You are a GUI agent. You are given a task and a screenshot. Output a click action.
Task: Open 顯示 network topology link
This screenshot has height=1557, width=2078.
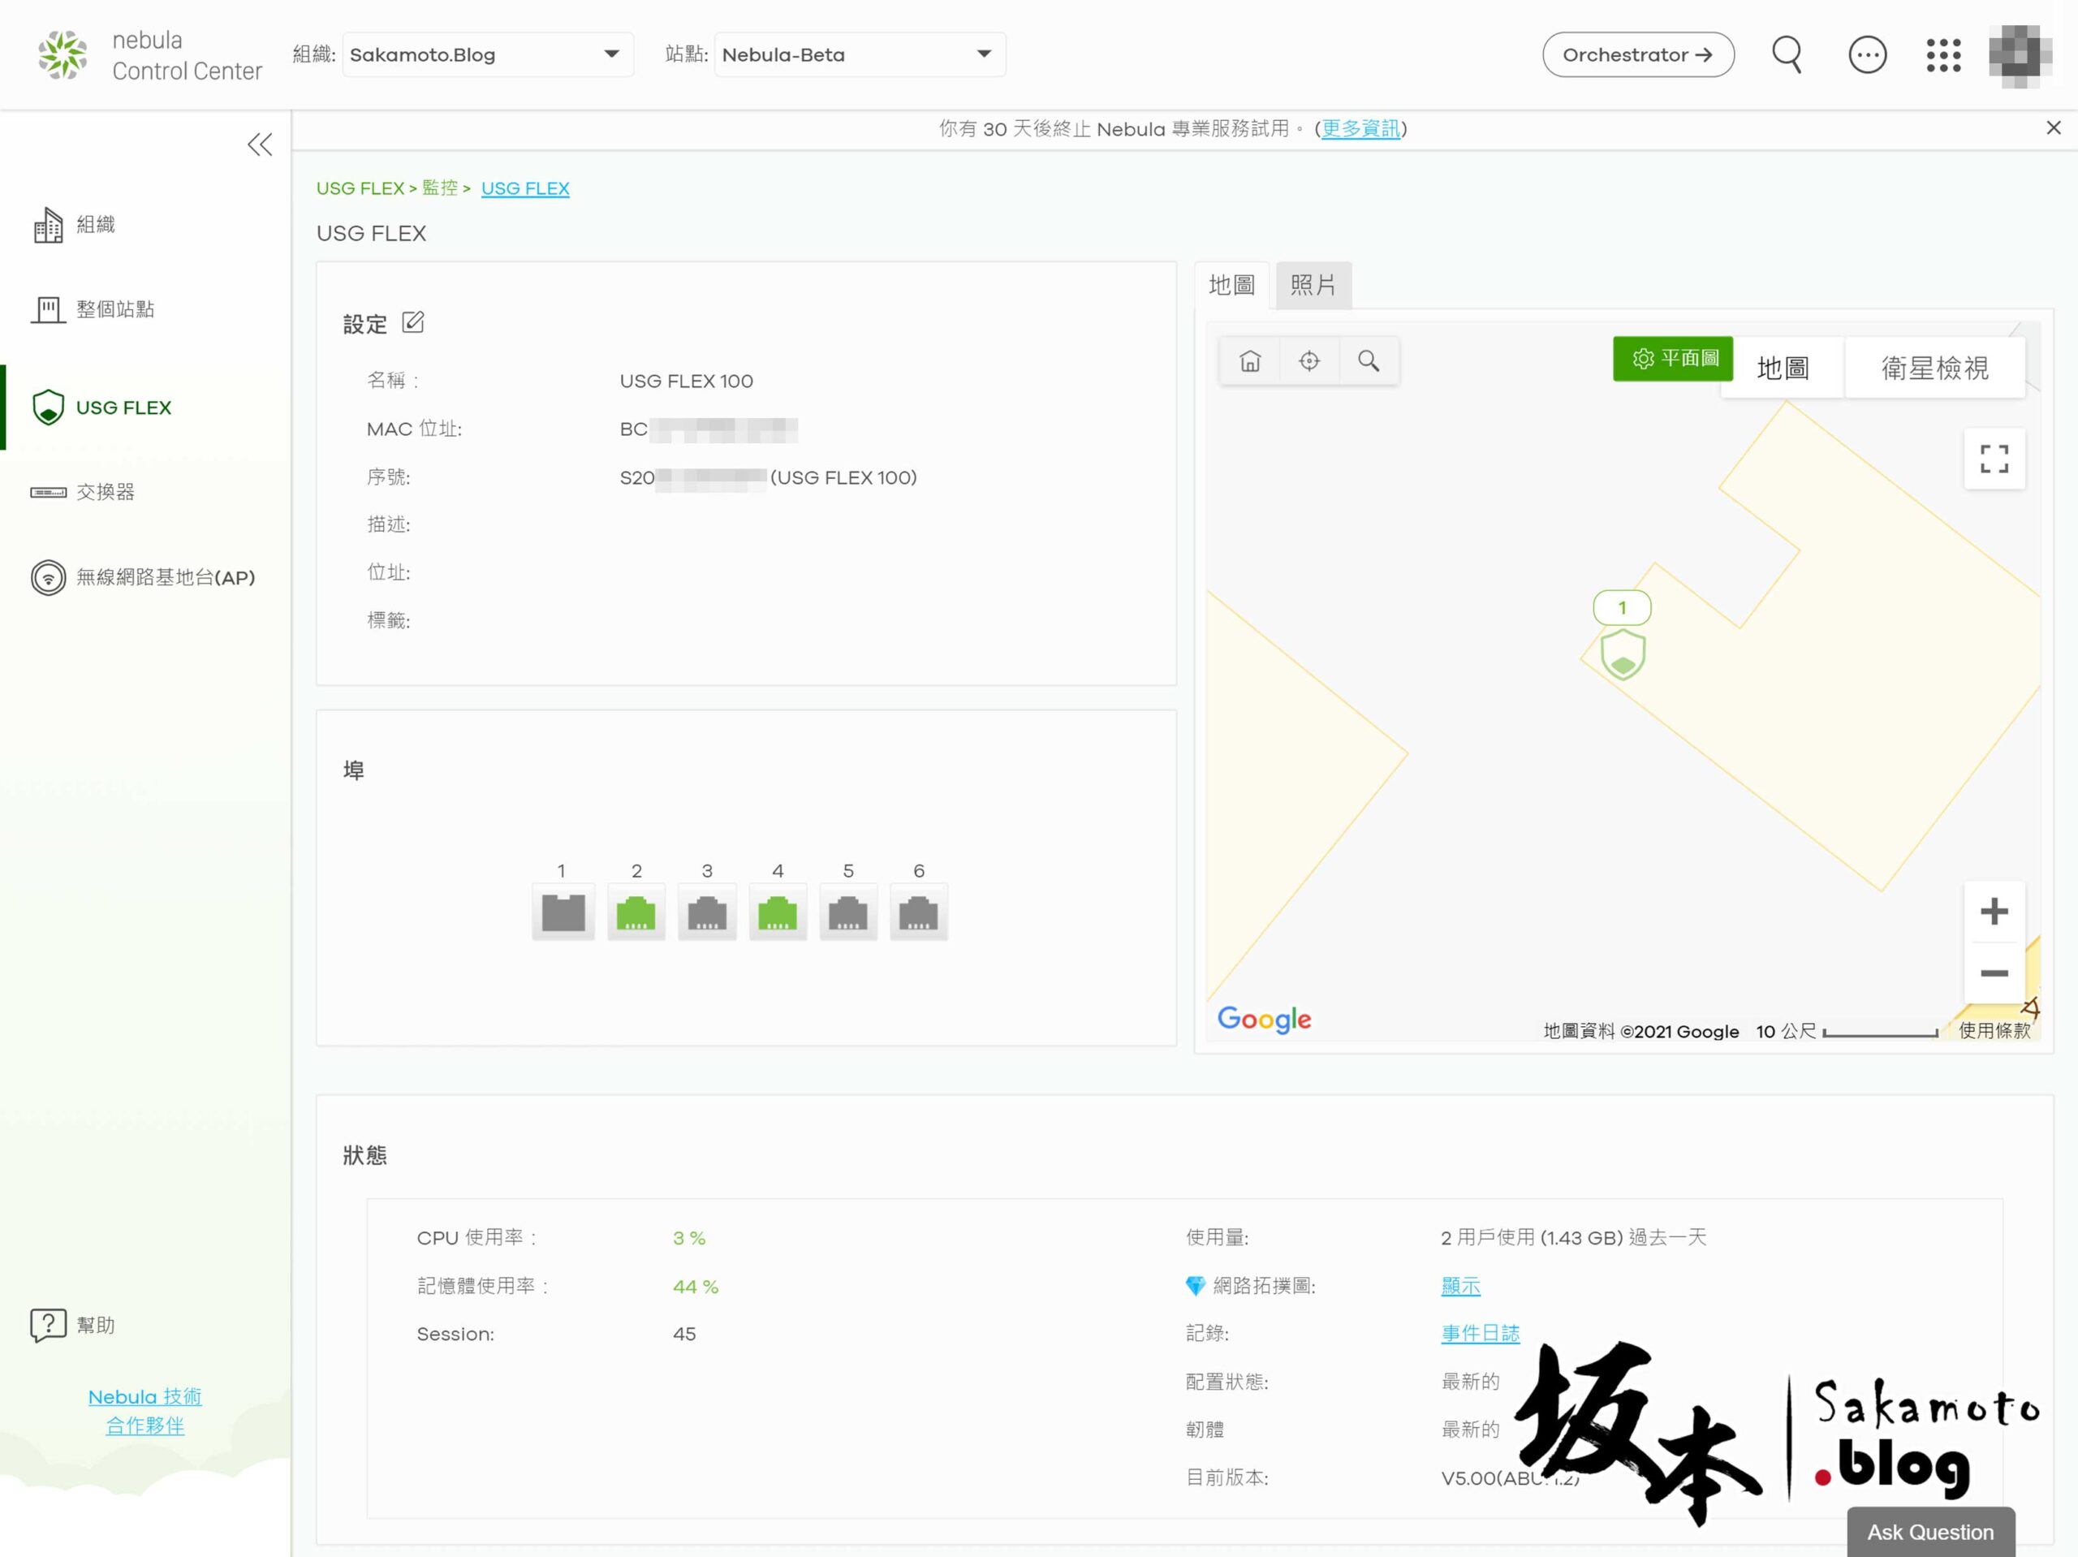click(1459, 1285)
